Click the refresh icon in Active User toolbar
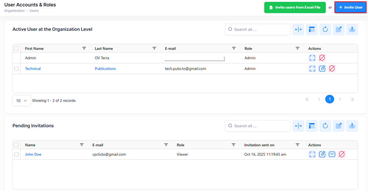Screen dimensions: 368x191 (325, 29)
